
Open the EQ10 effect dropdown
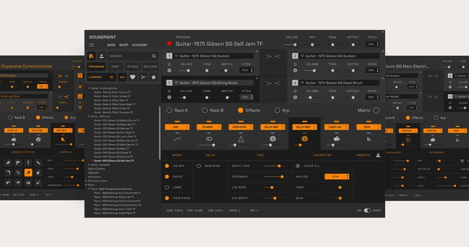coord(369,127)
